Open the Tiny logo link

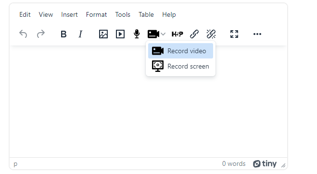265,164
